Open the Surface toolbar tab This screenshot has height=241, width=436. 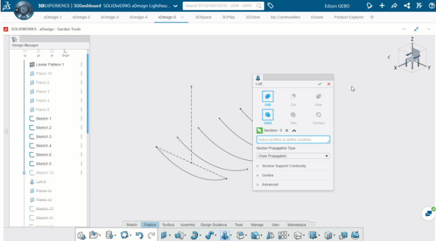pos(168,224)
